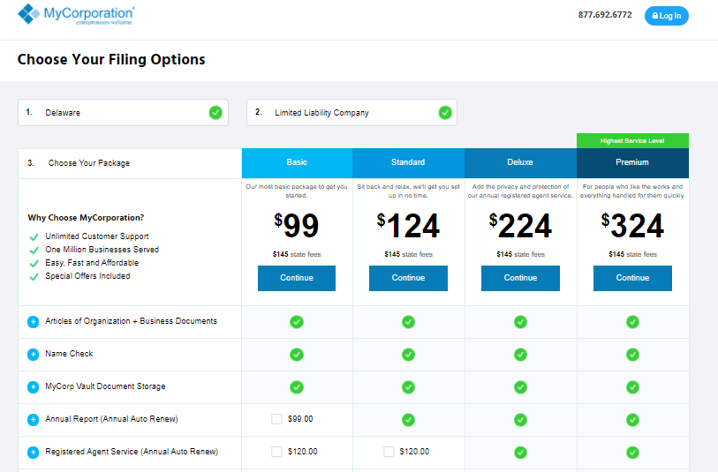Select the Standard package header

click(x=408, y=163)
